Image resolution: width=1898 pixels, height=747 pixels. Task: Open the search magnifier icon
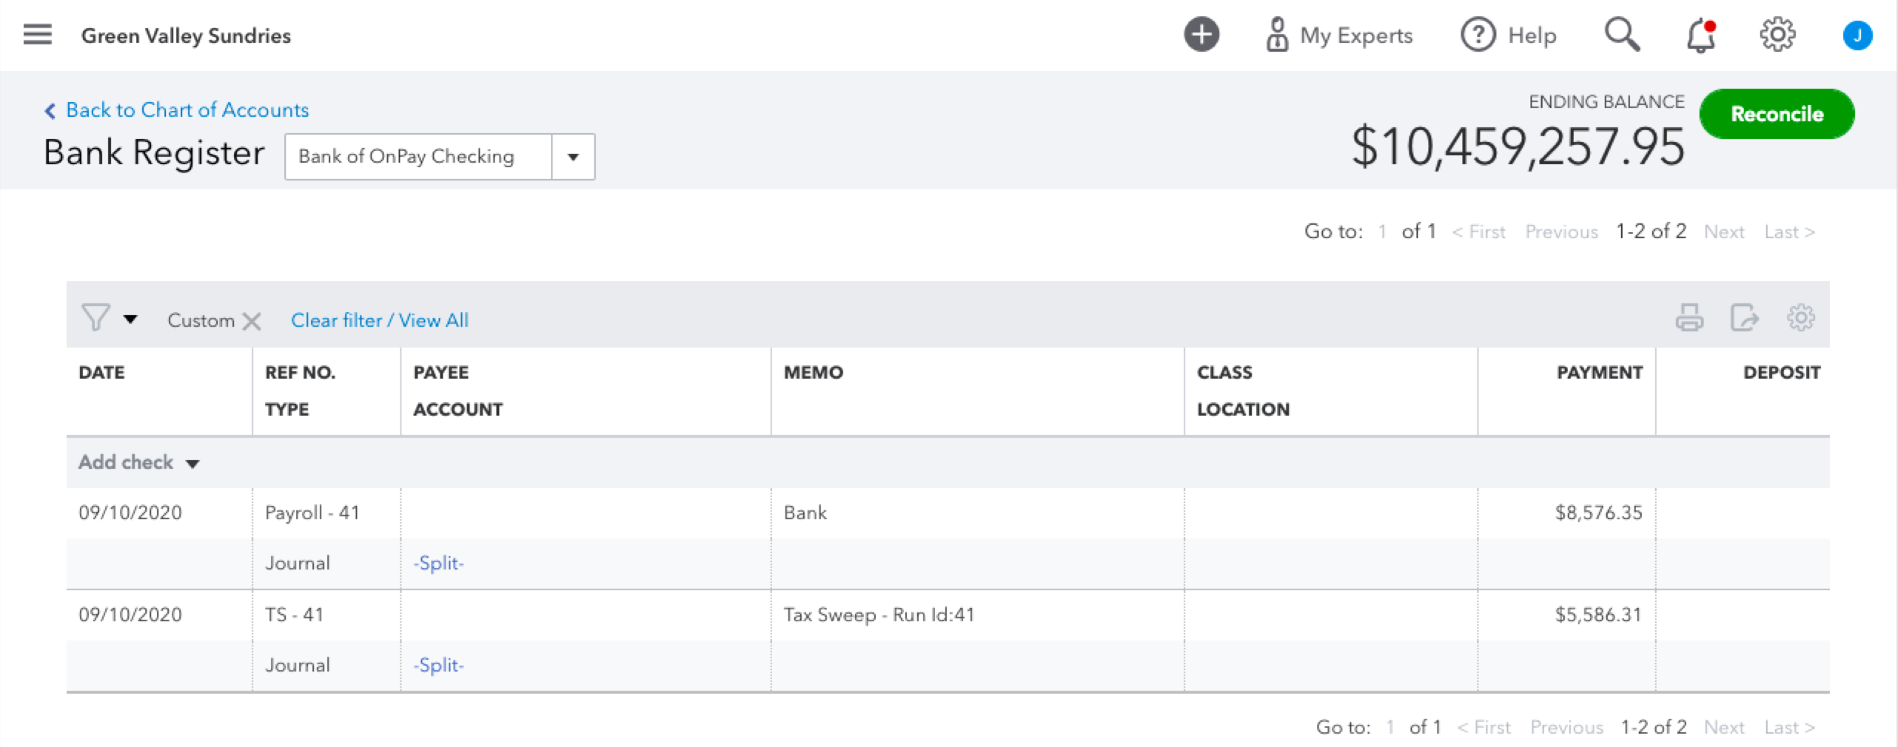point(1621,35)
